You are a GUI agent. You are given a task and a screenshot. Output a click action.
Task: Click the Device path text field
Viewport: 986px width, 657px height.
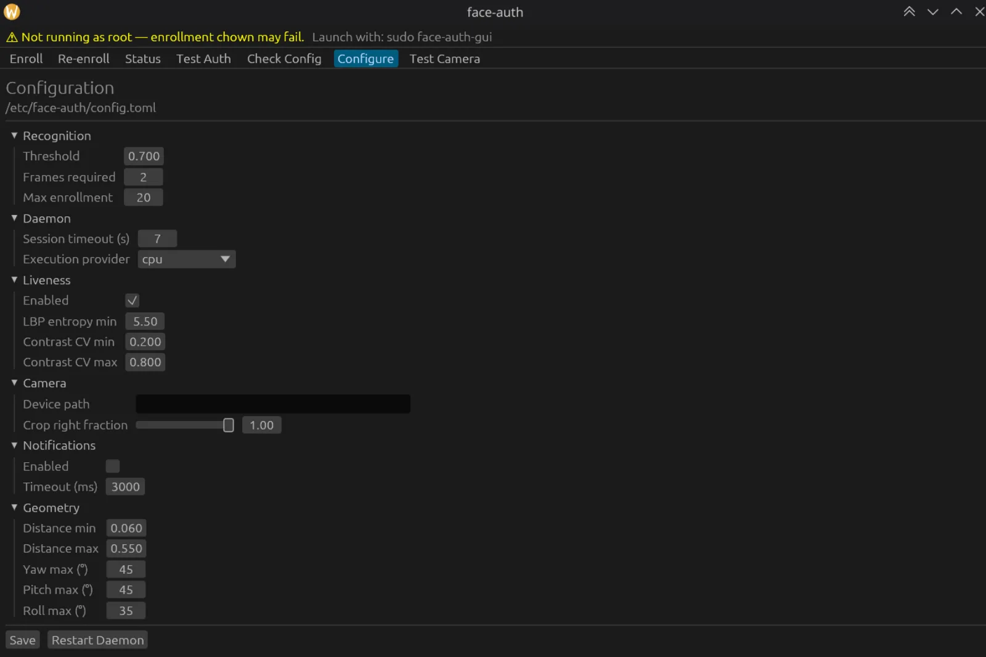pyautogui.click(x=273, y=404)
